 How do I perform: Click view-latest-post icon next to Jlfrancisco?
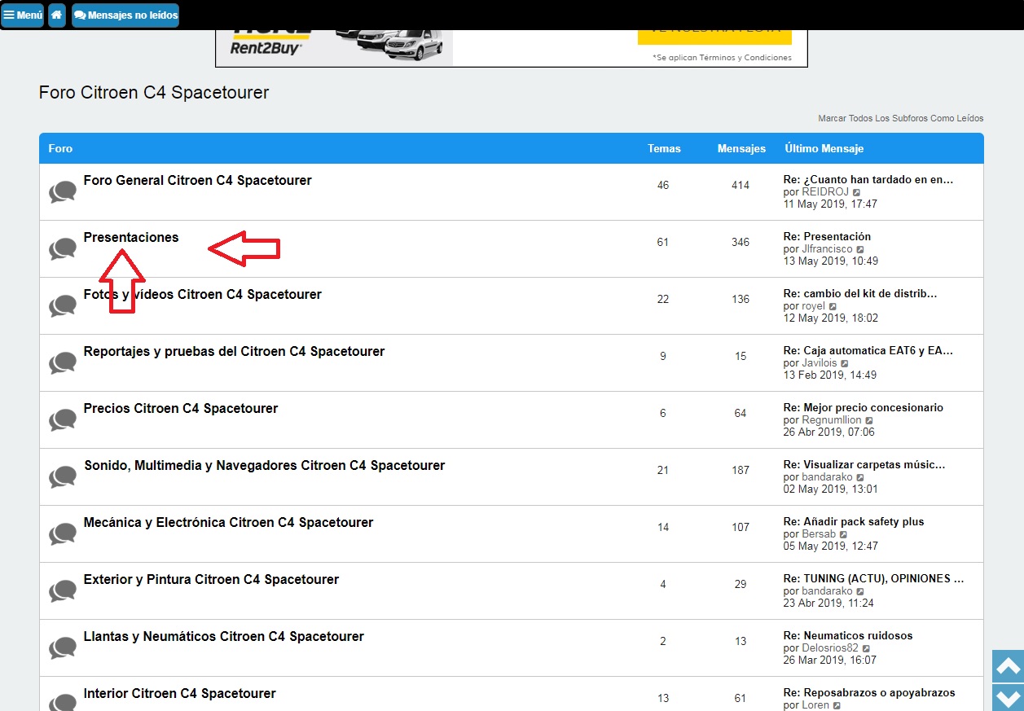pos(860,249)
